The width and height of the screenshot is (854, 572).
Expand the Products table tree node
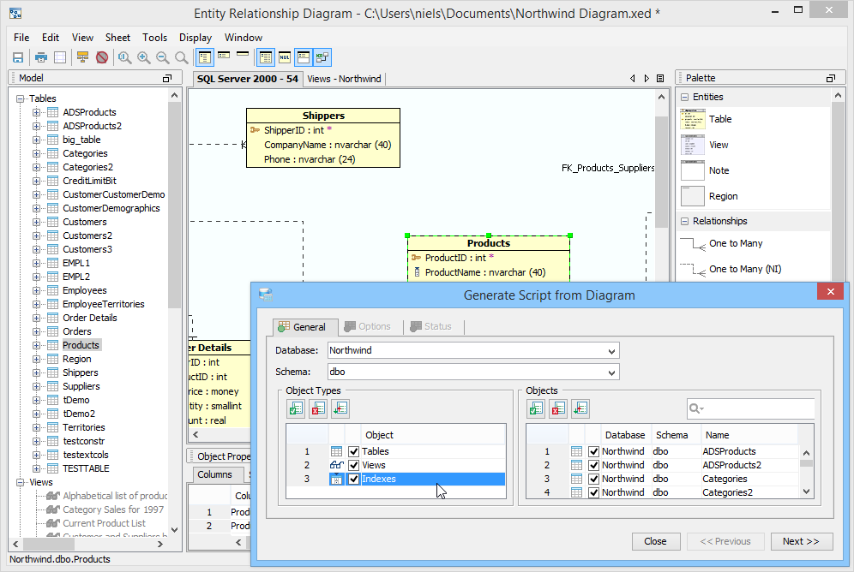tap(36, 345)
